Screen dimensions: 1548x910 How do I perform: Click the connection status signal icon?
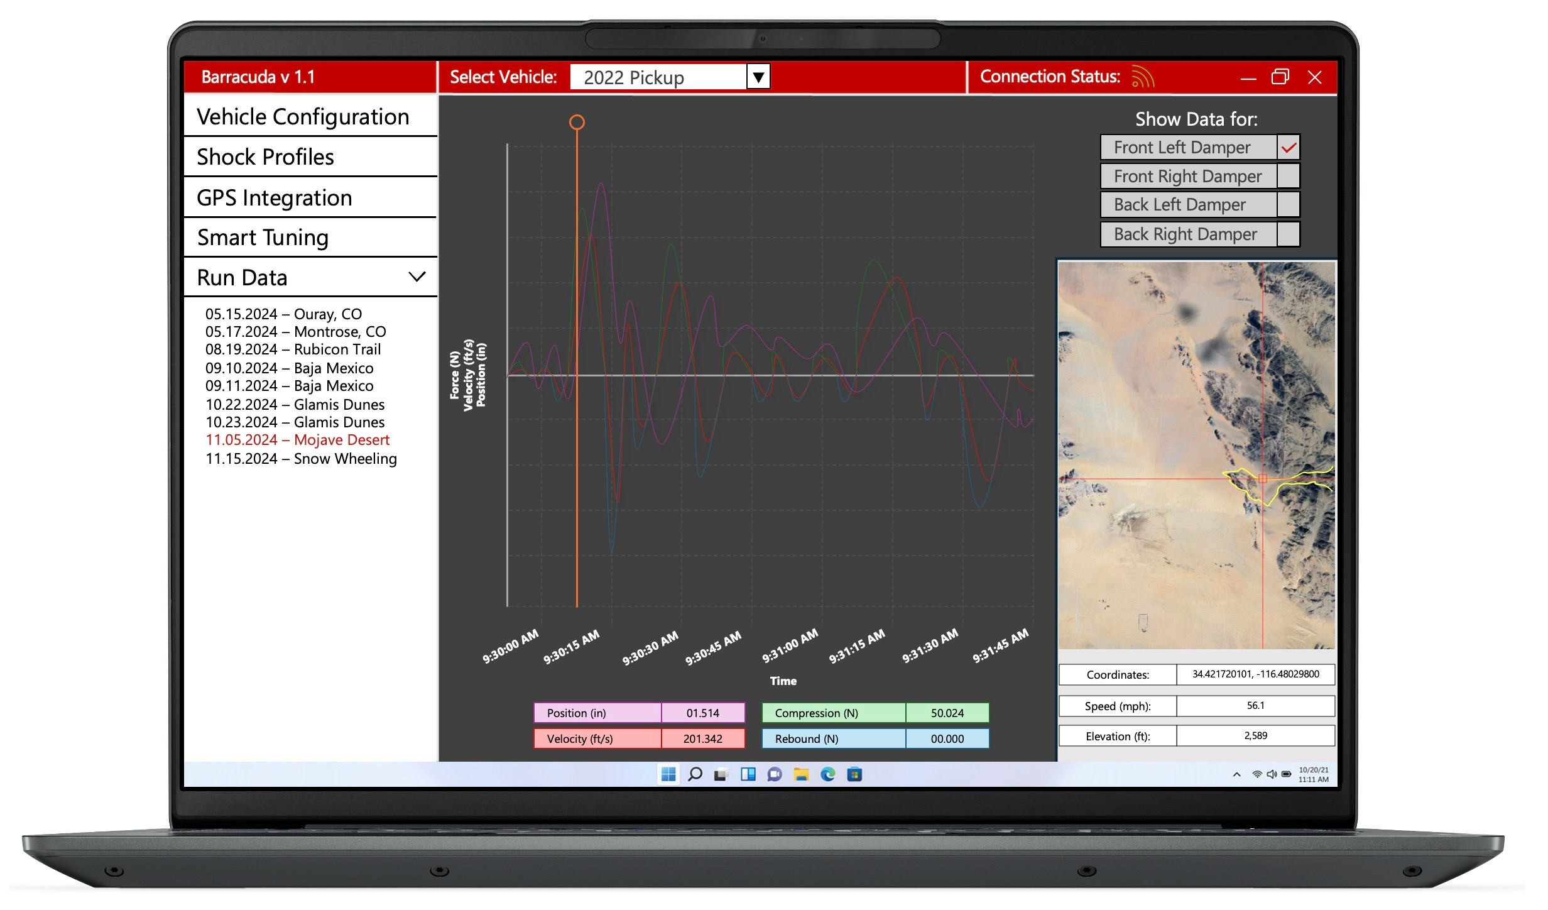(x=1142, y=77)
